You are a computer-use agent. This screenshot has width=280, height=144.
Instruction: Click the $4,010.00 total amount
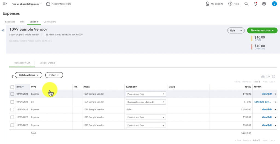click(x=246, y=133)
